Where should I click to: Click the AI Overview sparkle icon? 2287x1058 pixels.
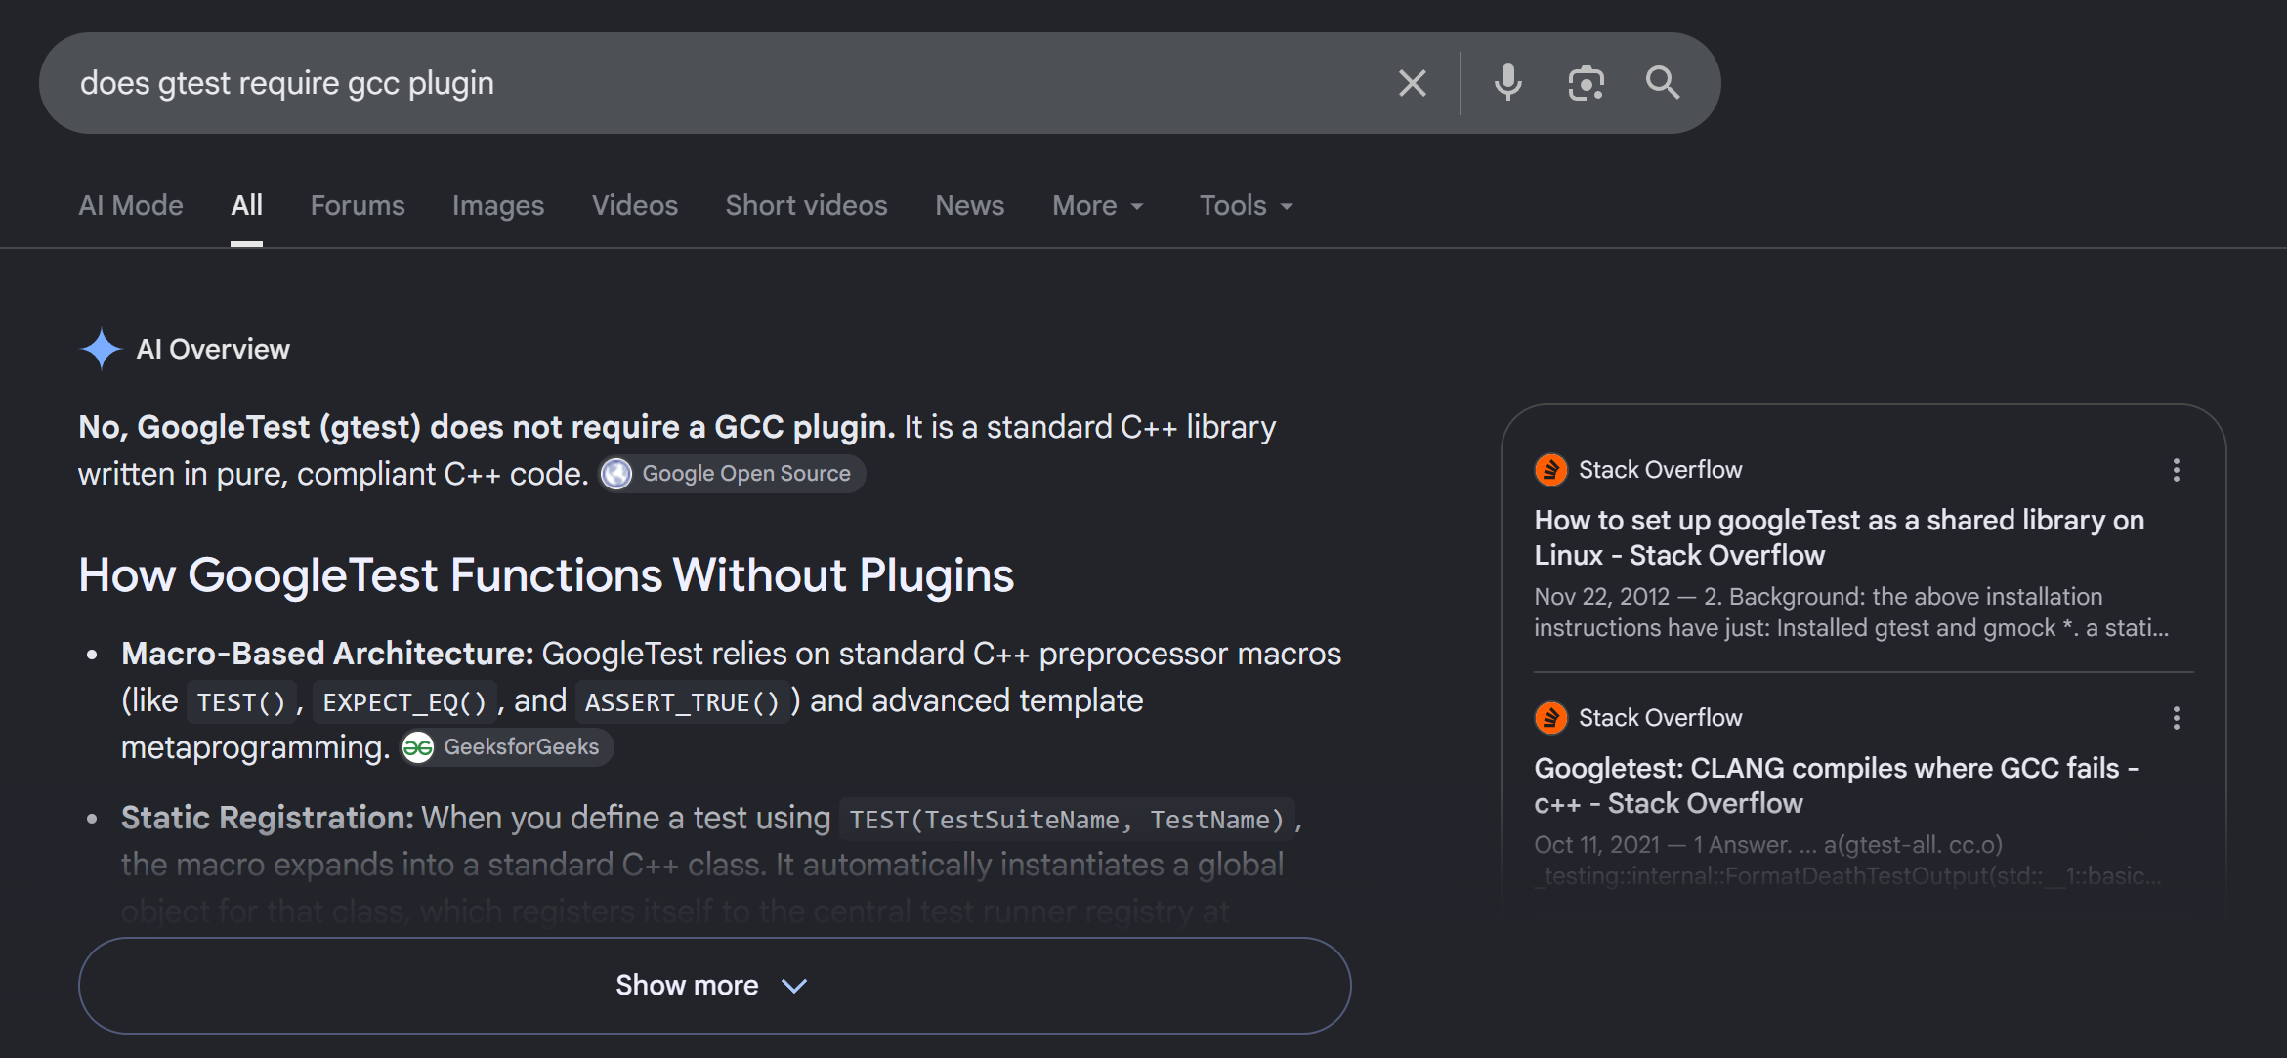pyautogui.click(x=101, y=349)
